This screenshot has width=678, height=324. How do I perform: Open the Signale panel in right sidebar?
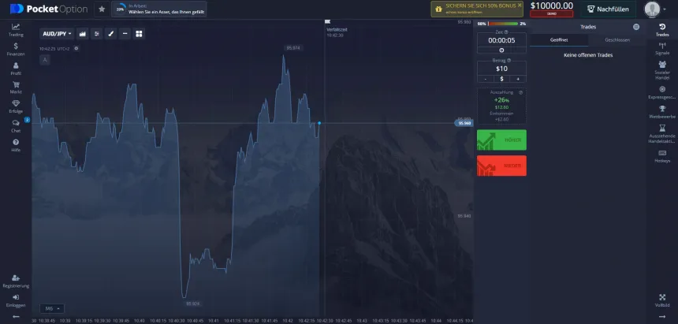coord(662,49)
